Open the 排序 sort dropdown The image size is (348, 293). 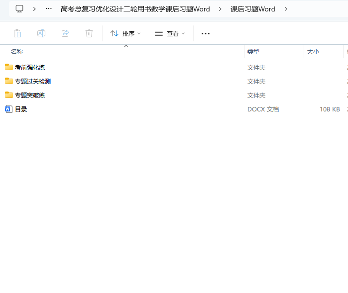pyautogui.click(x=125, y=33)
